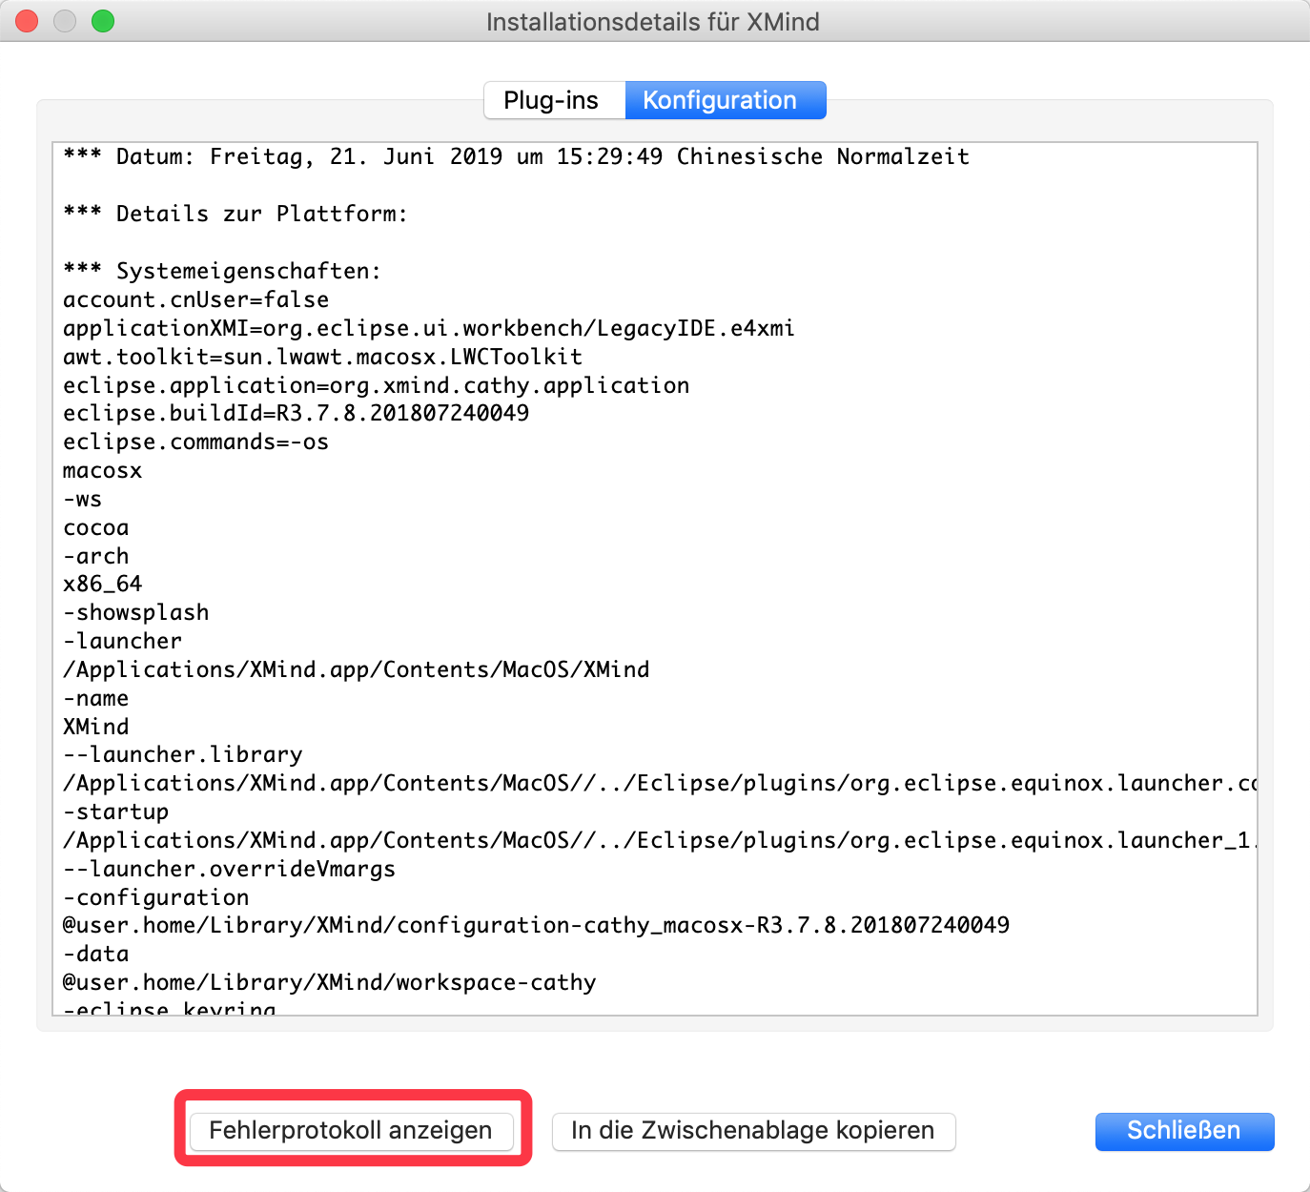Click the '--launcher.overrideVmargs' line

click(x=229, y=869)
